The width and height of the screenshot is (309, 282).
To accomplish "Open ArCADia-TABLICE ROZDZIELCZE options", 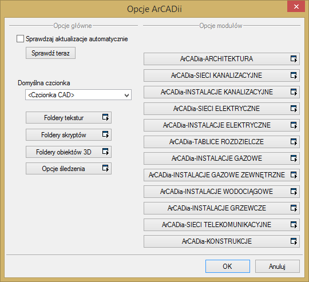I will [221, 142].
